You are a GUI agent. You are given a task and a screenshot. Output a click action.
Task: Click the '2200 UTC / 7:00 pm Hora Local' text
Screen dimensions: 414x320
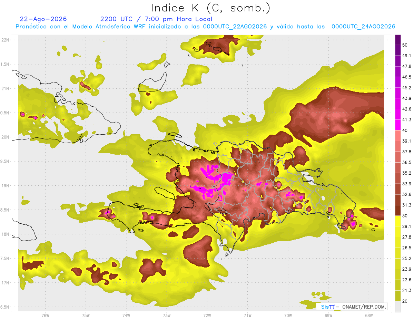point(156,19)
